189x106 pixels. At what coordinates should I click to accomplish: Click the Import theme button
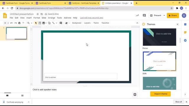coord(160,94)
